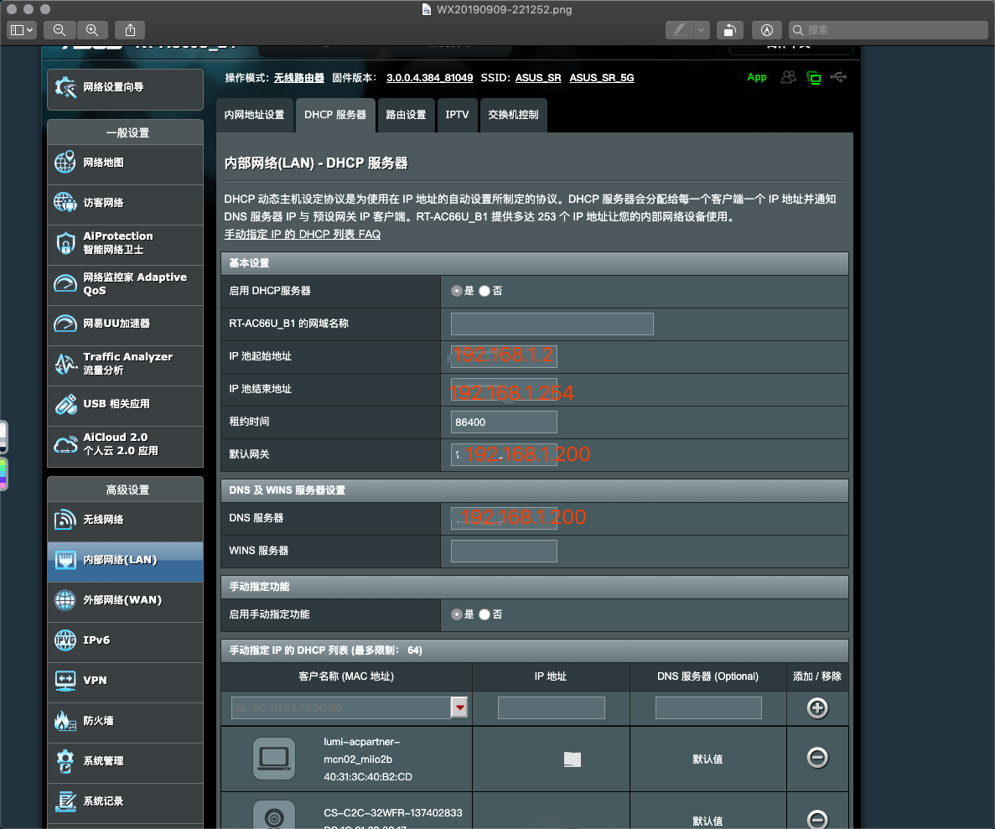
Task: Click the Preview zoom in magnifier
Action: 92,30
